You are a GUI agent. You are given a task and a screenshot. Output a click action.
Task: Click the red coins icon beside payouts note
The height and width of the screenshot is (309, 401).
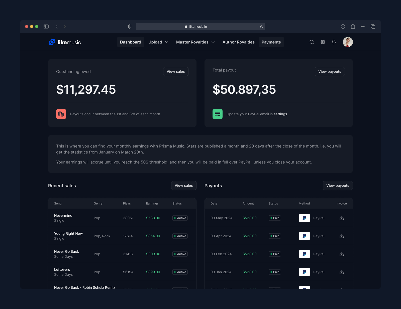[x=61, y=114]
